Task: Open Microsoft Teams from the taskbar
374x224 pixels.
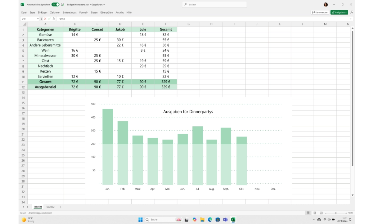Action: coord(225,220)
